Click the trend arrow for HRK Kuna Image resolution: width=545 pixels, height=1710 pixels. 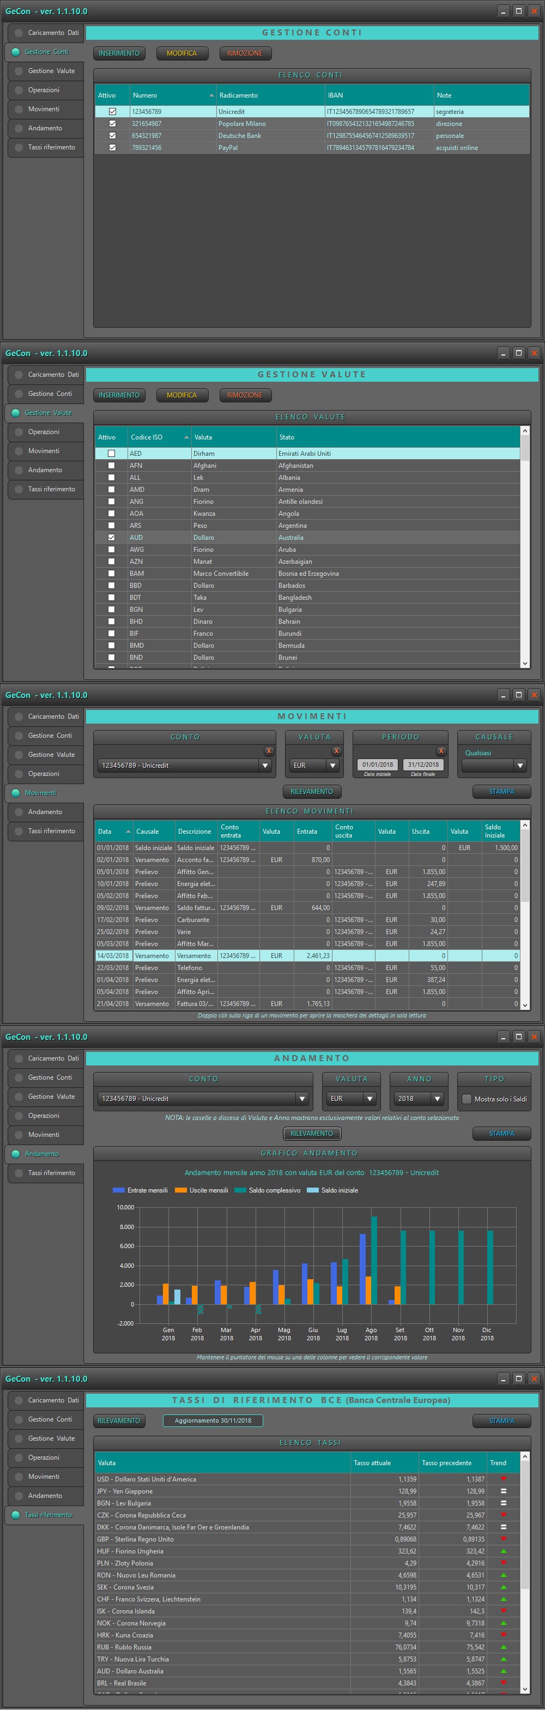[x=503, y=1635]
